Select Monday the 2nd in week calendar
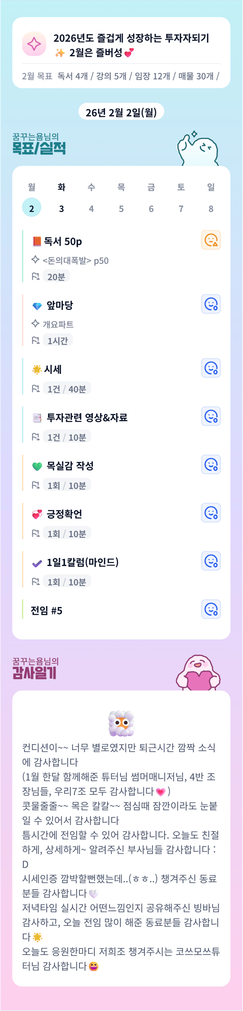Image resolution: width=243 pixels, height=1011 pixels. (32, 208)
